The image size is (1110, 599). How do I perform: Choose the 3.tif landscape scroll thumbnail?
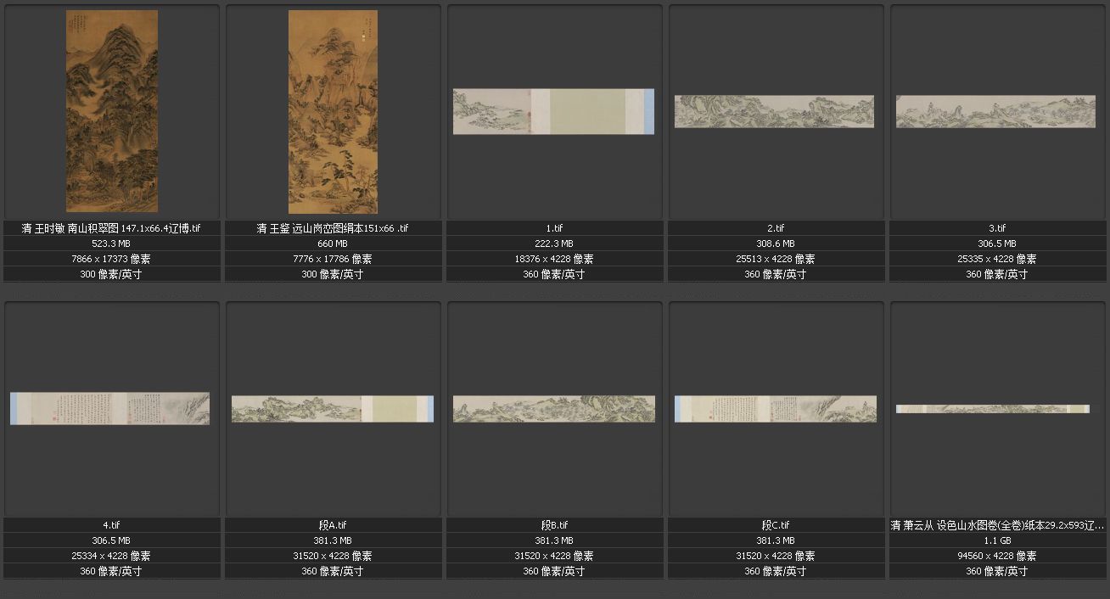pos(996,111)
